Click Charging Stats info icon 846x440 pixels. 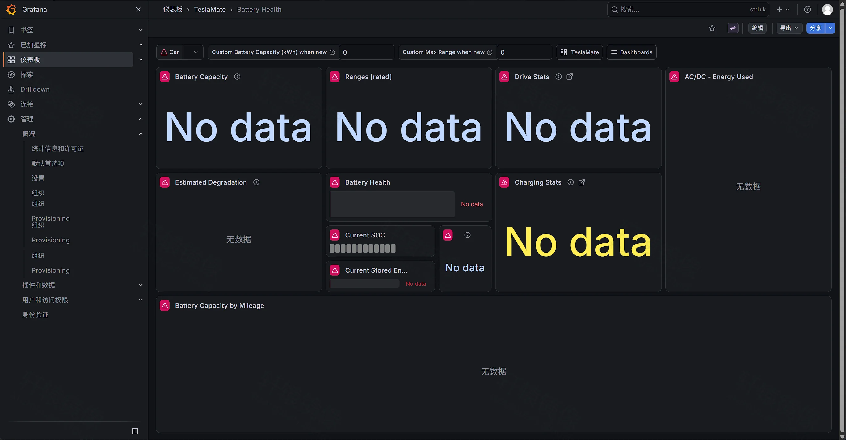pos(571,182)
